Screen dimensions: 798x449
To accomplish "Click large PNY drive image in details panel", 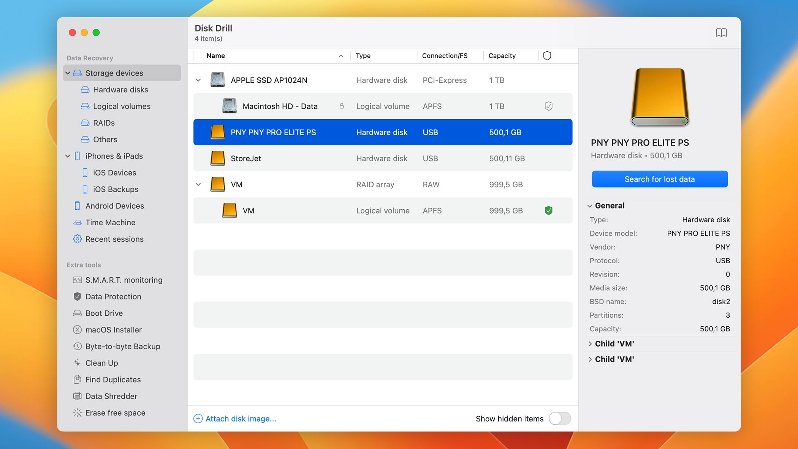I will [660, 97].
